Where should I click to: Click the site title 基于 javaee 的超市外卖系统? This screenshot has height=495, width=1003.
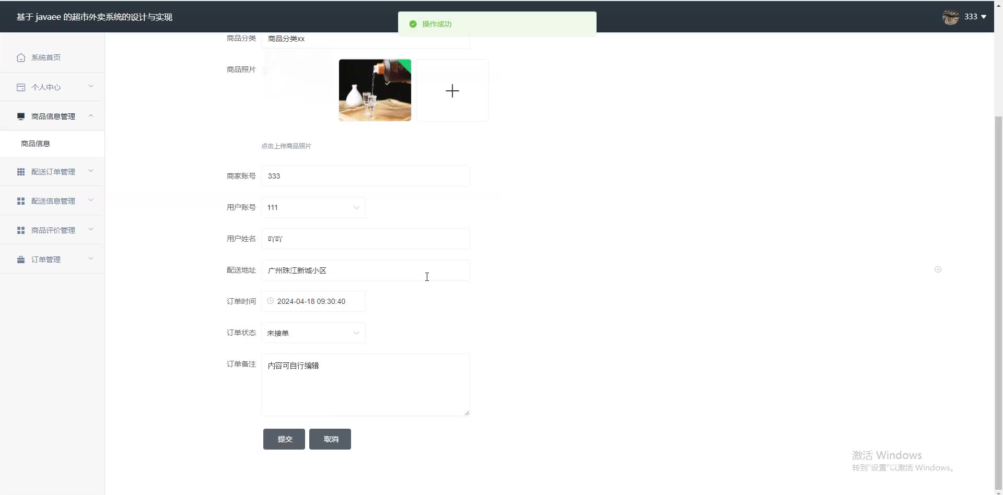[95, 17]
